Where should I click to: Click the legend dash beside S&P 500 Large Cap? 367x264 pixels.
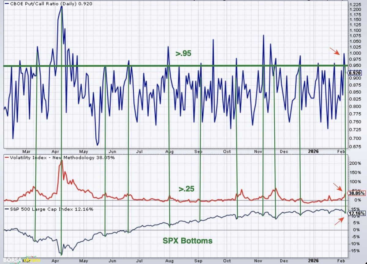pos(6,209)
